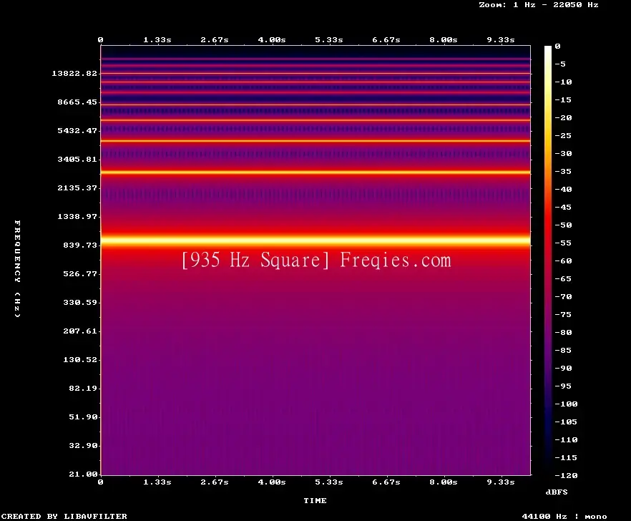Click '9.33s' on the upper time axis

tap(501, 39)
